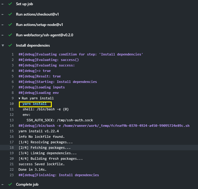The width and height of the screenshot is (198, 189).
Task: Click the green check beside Run actions/setup-node@v1
Action: point(10,25)
